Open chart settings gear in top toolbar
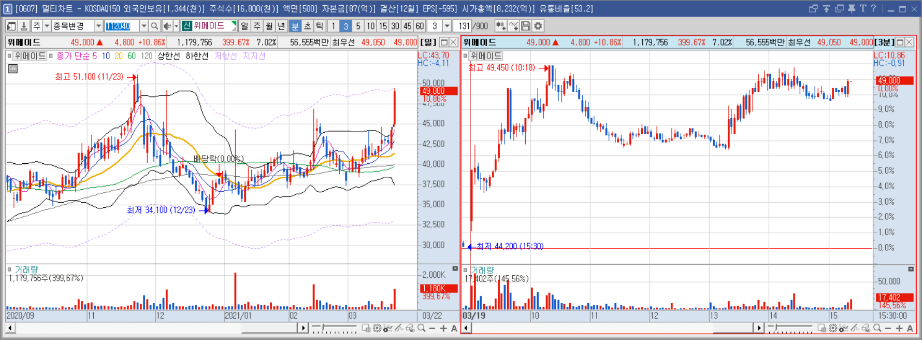Image resolution: width=922 pixels, height=340 pixels. click(x=538, y=26)
